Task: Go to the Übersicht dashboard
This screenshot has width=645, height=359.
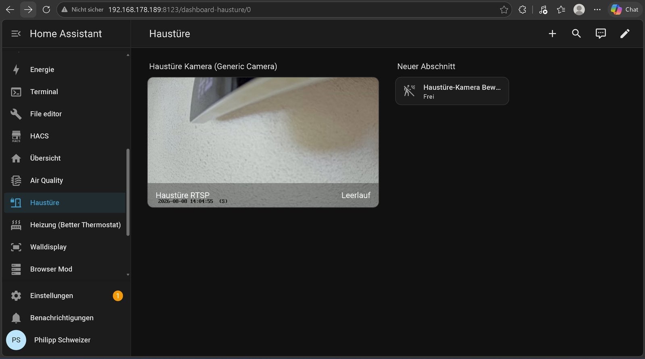Action: pos(65,158)
